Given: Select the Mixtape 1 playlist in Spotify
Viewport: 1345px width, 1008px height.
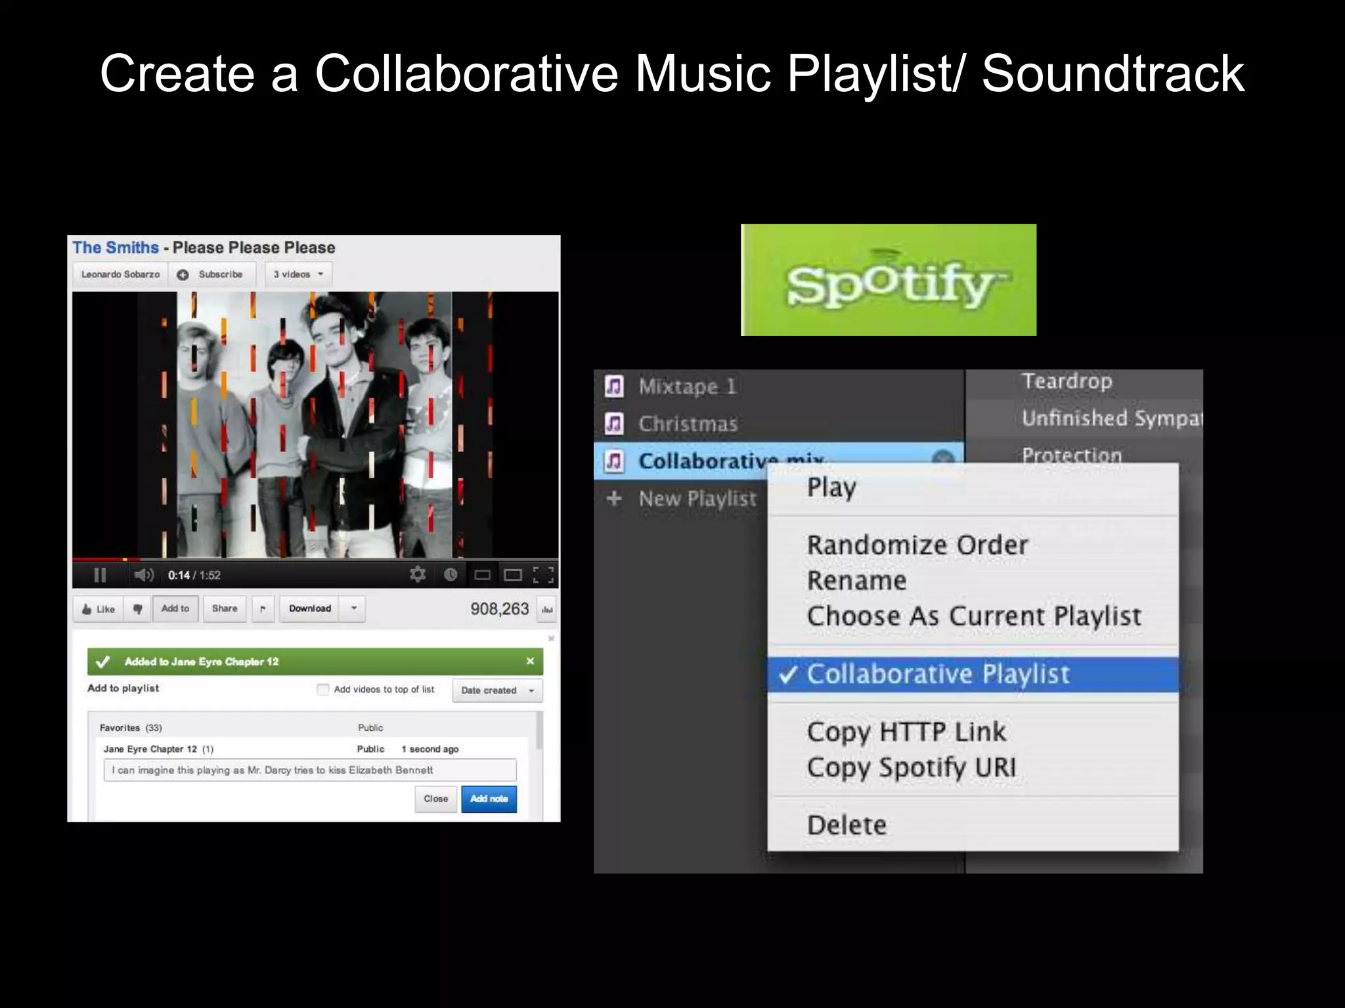Looking at the screenshot, I should 688,387.
